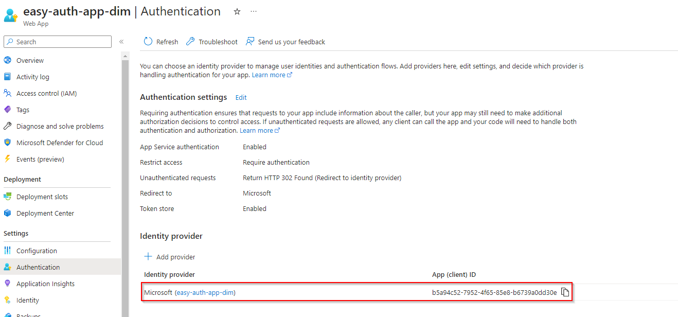The height and width of the screenshot is (317, 678).
Task: Click the plus icon for Add provider
Action: 148,256
